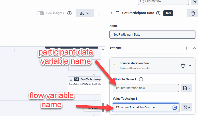Open the expression mode sigma dropdown

[x=186, y=108]
